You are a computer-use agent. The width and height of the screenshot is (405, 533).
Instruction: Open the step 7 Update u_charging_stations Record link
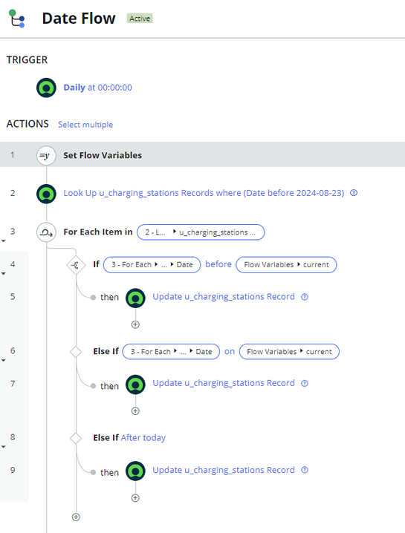coord(224,383)
